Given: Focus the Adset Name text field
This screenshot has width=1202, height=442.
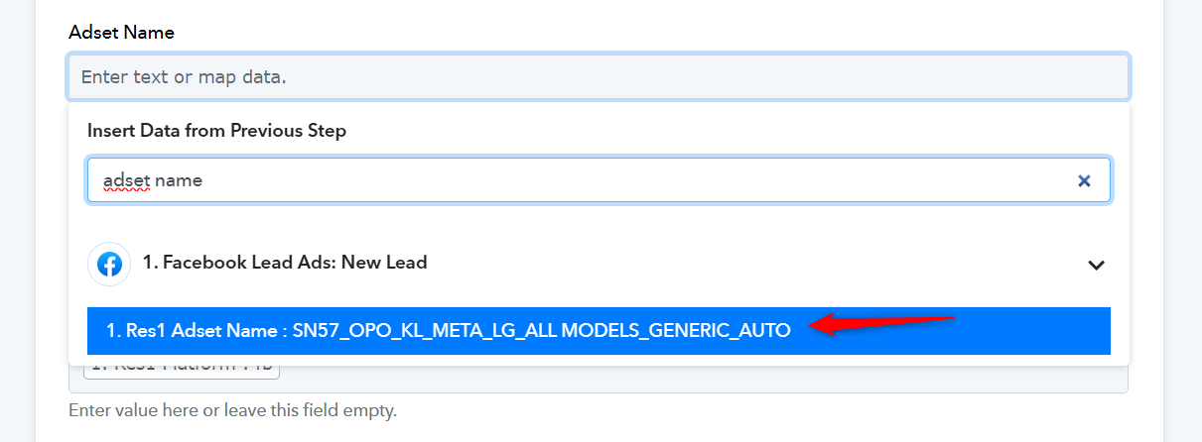Looking at the screenshot, I should coord(599,76).
